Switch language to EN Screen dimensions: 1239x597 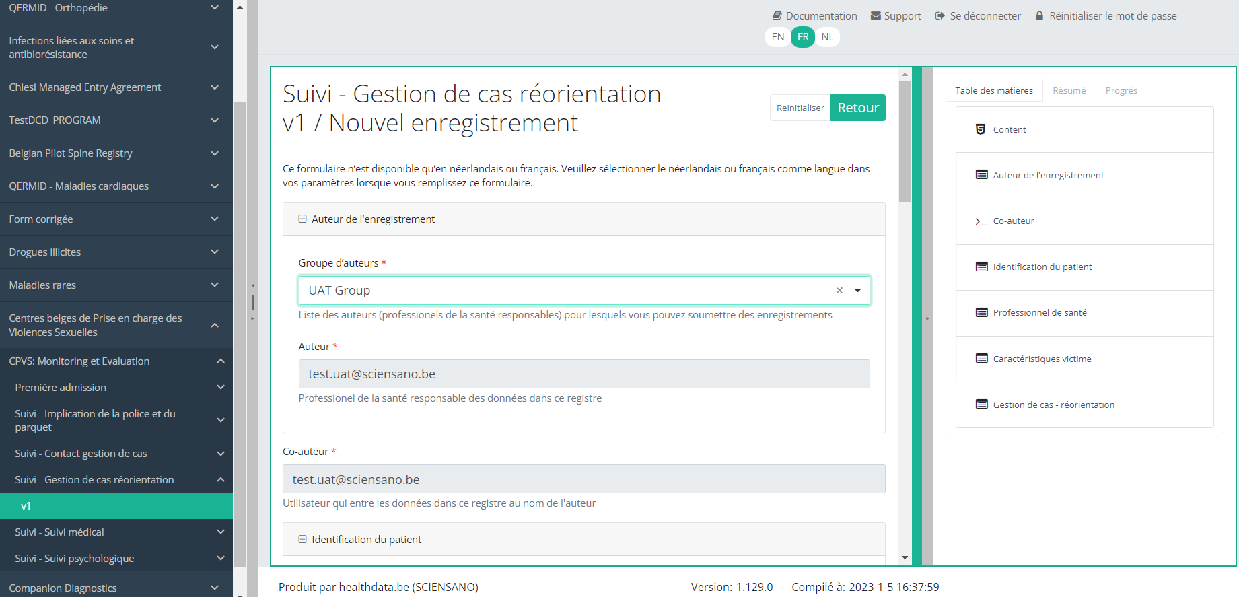click(x=778, y=37)
